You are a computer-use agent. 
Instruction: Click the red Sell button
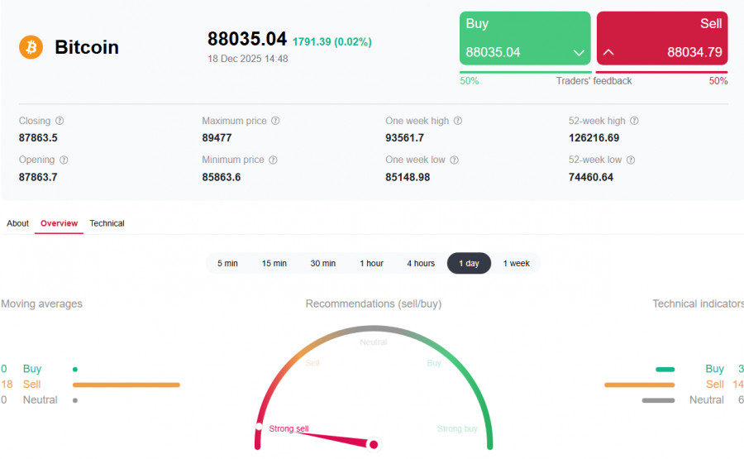[x=662, y=38]
